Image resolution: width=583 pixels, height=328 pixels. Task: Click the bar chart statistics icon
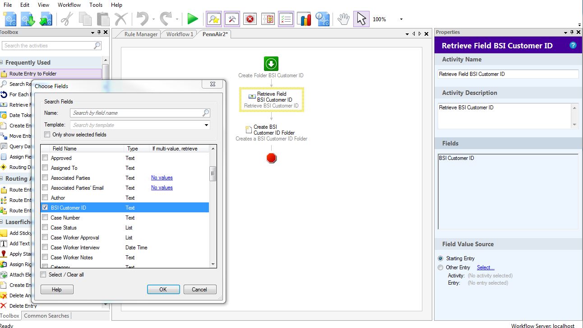click(x=305, y=19)
